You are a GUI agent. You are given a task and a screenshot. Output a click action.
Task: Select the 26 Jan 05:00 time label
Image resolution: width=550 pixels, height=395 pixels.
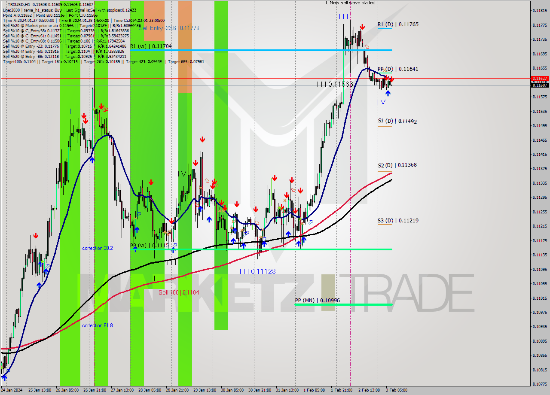[67, 390]
